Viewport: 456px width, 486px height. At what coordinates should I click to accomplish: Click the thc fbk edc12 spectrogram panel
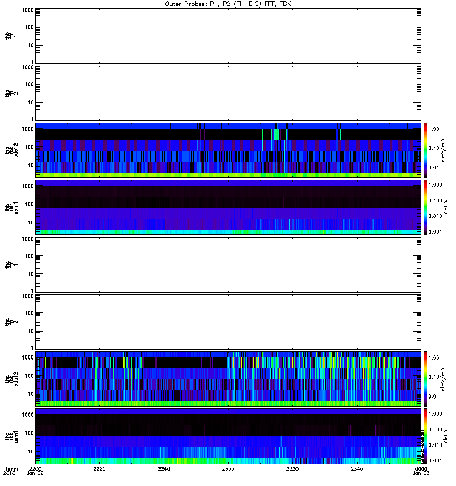click(228, 378)
